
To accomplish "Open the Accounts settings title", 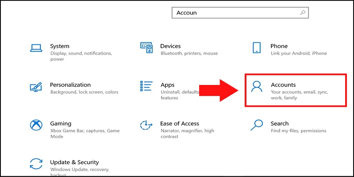I will pos(283,85).
